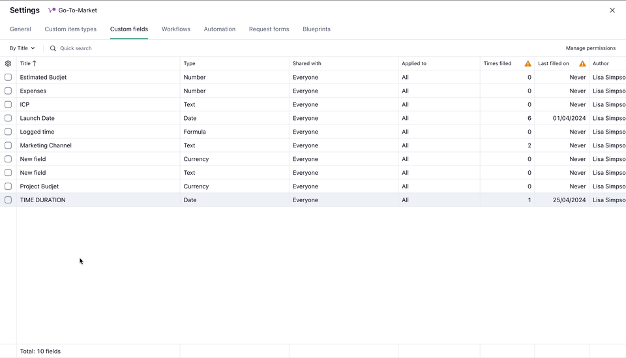Open the By Title grouping dropdown

[22, 48]
